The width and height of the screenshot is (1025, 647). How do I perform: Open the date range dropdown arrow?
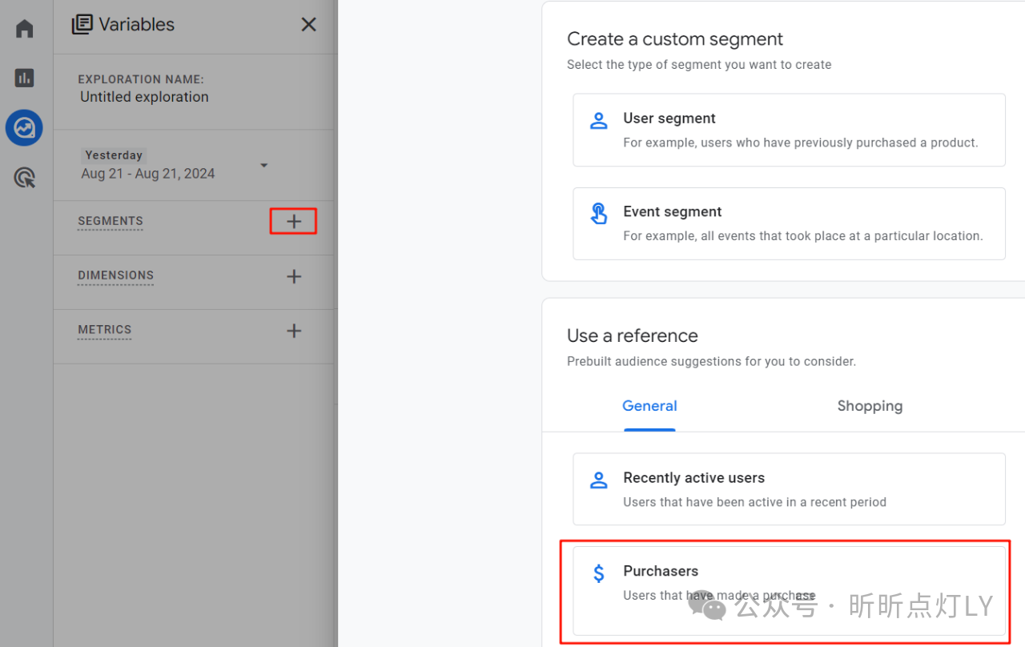click(x=263, y=166)
